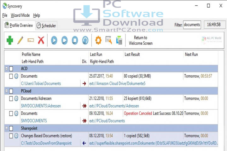This screenshot has width=227, height=151.
Task: Open program settings orange gear
Action: [98, 40]
